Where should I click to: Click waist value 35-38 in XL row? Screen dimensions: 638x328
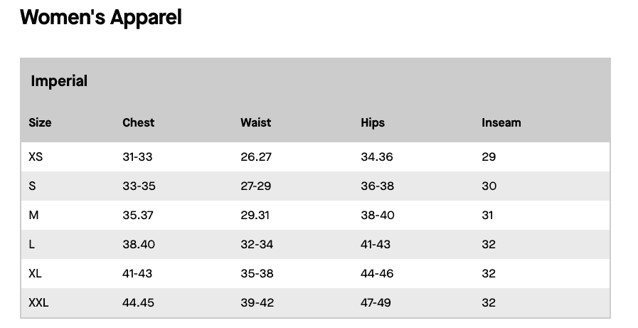[257, 273]
